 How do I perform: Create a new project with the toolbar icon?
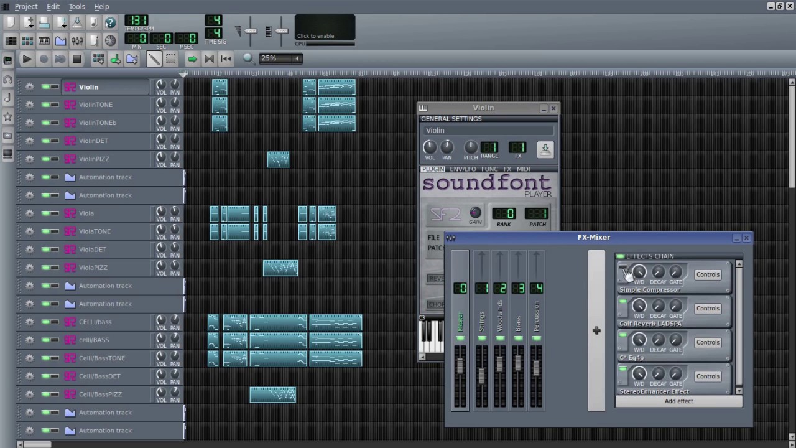11,23
